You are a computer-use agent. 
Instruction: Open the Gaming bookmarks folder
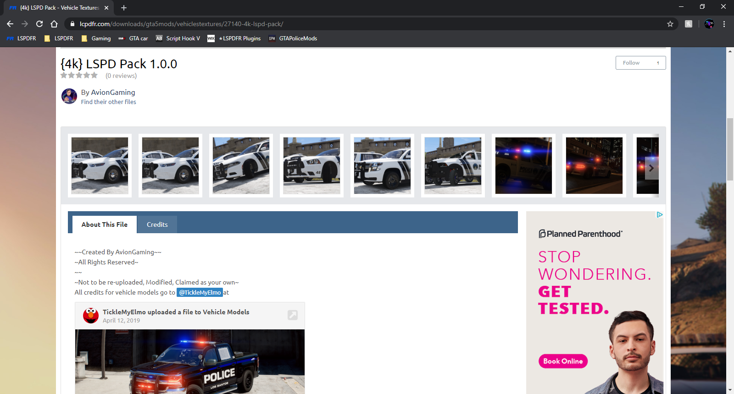click(x=96, y=38)
